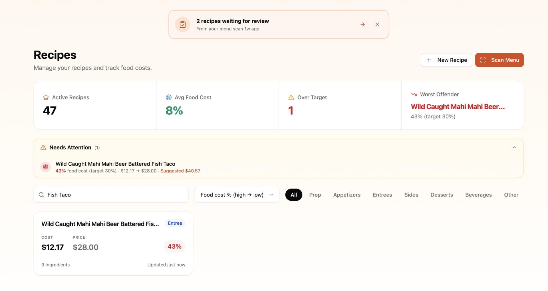Screen dimensions: 548x291
Task: Click the warning triangle beside Over Target
Action: (291, 97)
